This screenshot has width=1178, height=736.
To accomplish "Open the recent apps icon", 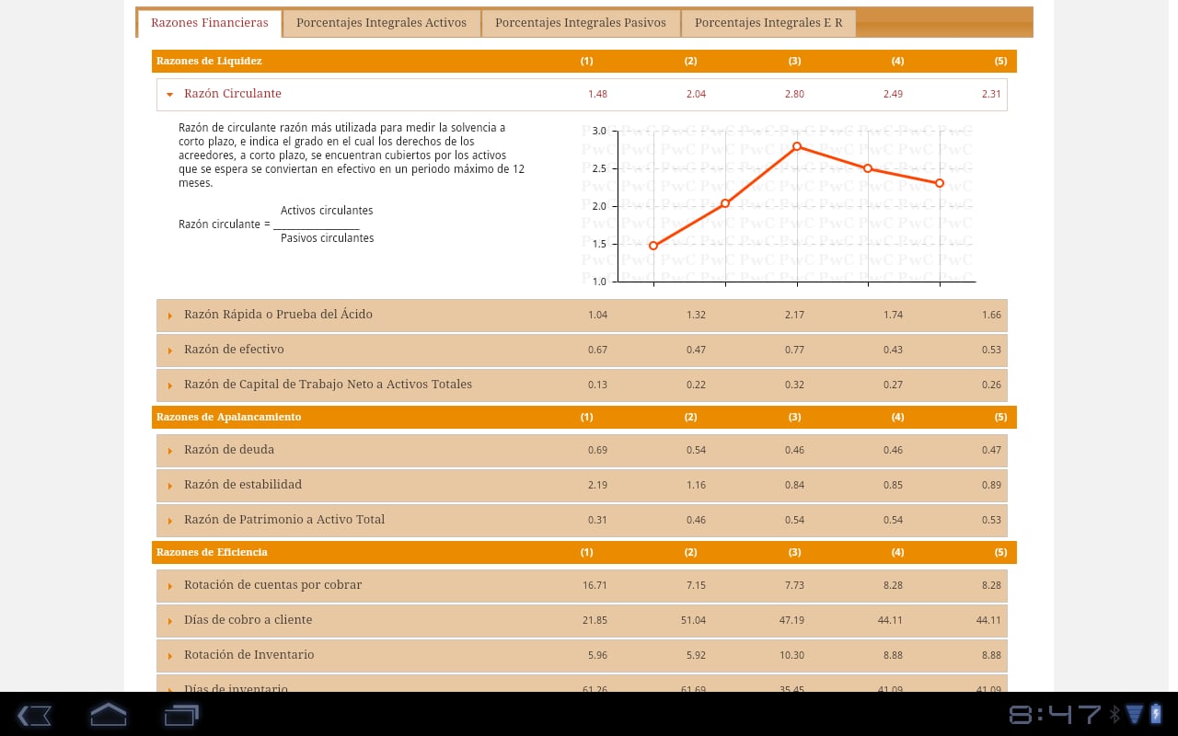I will point(181,715).
